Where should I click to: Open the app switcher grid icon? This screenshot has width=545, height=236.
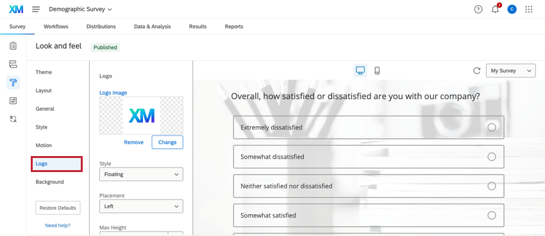(529, 10)
